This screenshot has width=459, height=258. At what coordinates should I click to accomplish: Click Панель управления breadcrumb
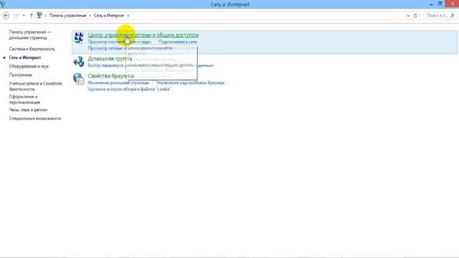(67, 16)
